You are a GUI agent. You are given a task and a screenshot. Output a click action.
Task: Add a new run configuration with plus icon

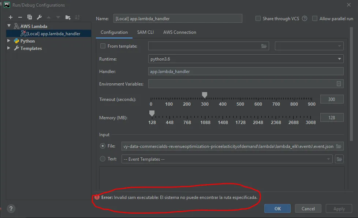11,17
